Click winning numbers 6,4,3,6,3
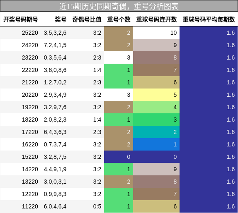This screenshot has width=238, height=213. (x=55, y=132)
